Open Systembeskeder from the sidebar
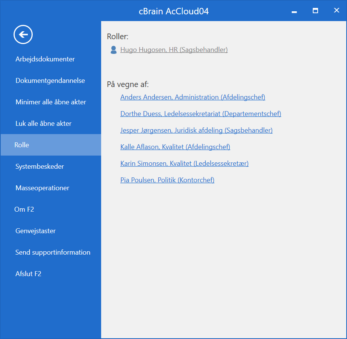The height and width of the screenshot is (339, 347). [x=39, y=166]
